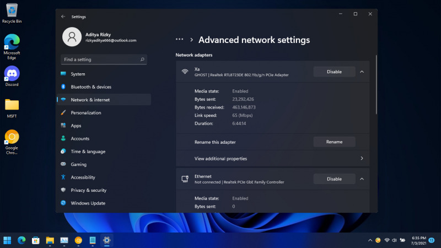The width and height of the screenshot is (441, 248).
Task: Click the battery tray icon
Action: click(403, 240)
